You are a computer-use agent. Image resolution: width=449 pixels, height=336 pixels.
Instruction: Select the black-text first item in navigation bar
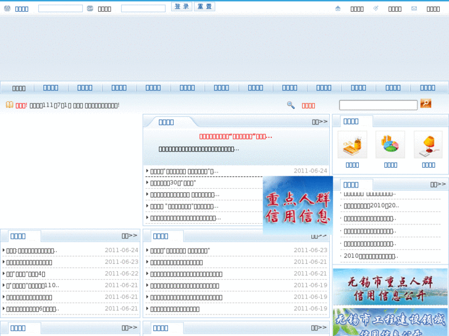click(19, 88)
